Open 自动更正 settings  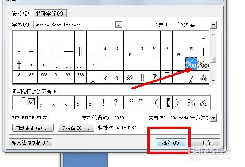click(x=33, y=128)
